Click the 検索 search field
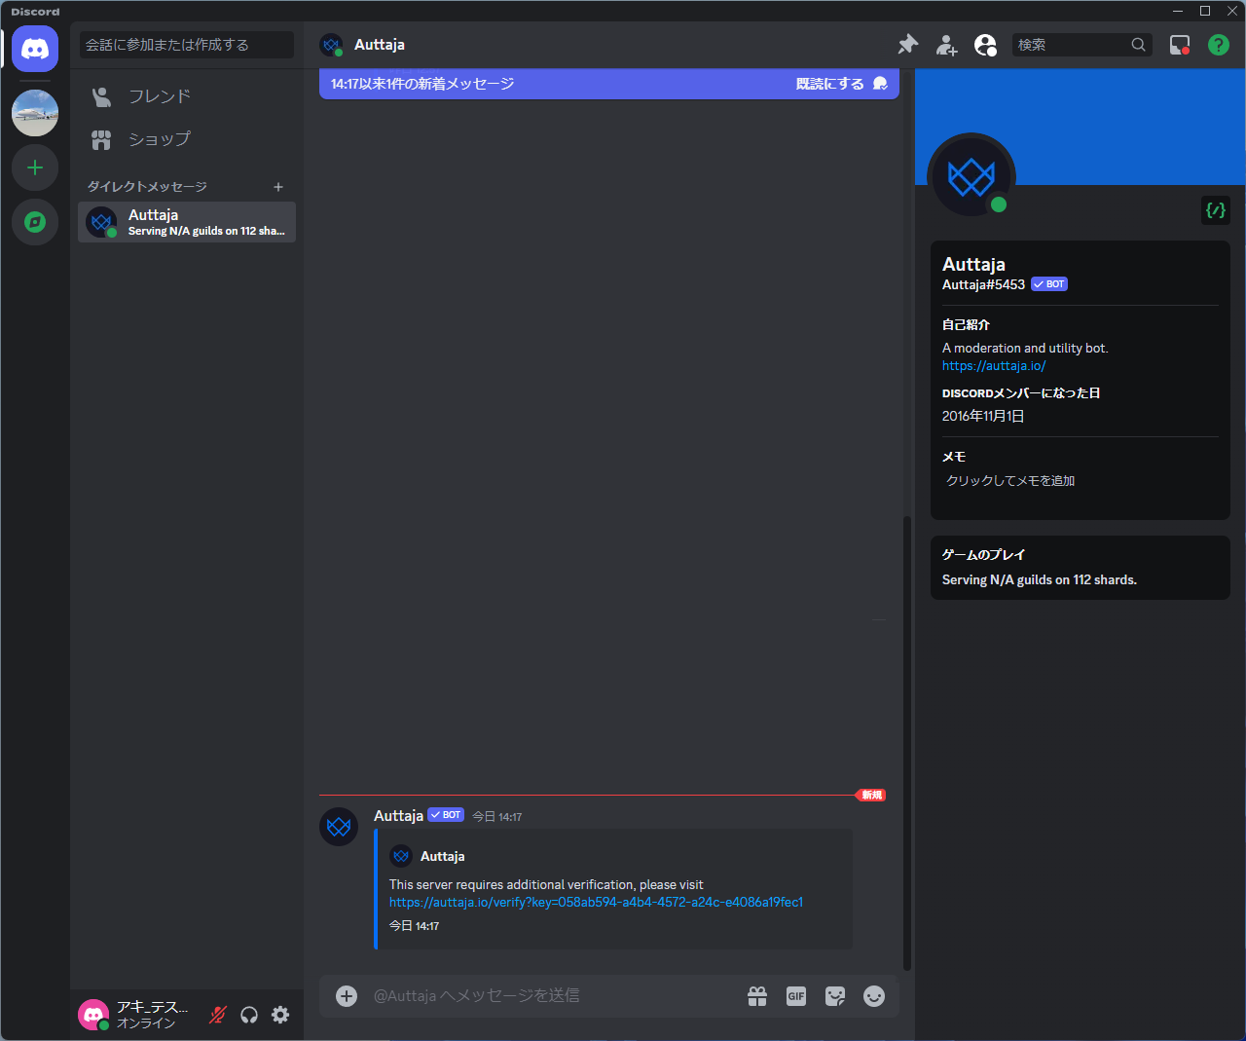Screen dimensions: 1246x1041 point(1071,45)
